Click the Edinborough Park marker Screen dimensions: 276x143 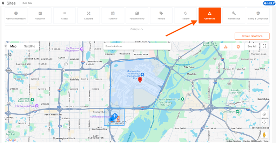coord(36,106)
